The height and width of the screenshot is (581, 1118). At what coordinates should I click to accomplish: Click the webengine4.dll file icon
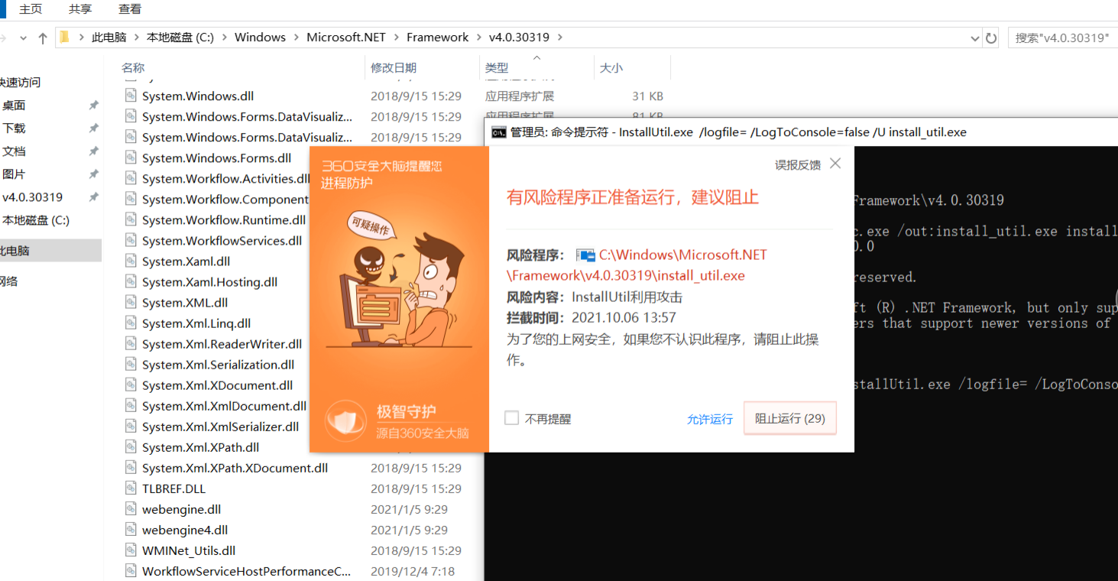(x=131, y=530)
